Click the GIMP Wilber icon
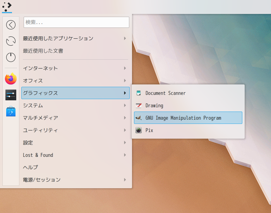This screenshot has height=213, width=271. pyautogui.click(x=139, y=118)
